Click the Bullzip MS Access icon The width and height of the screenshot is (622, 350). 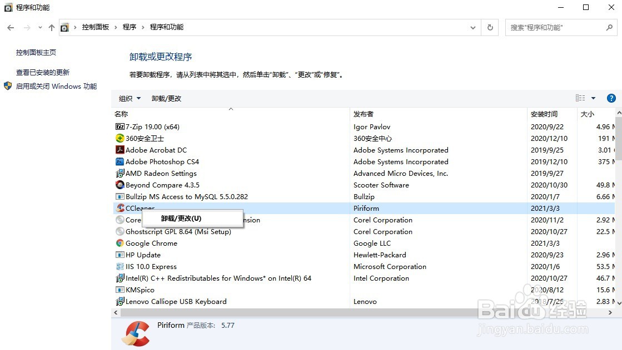(x=120, y=196)
